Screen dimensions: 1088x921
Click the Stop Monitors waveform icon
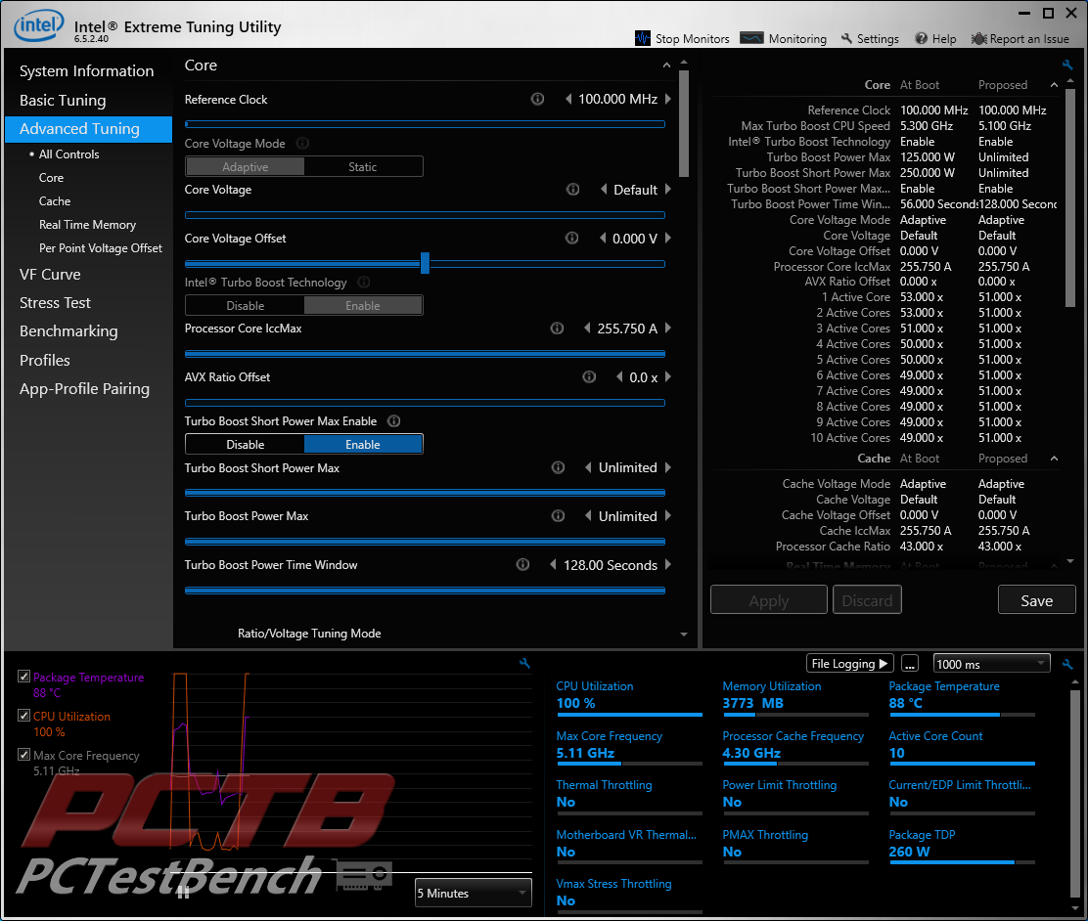643,38
